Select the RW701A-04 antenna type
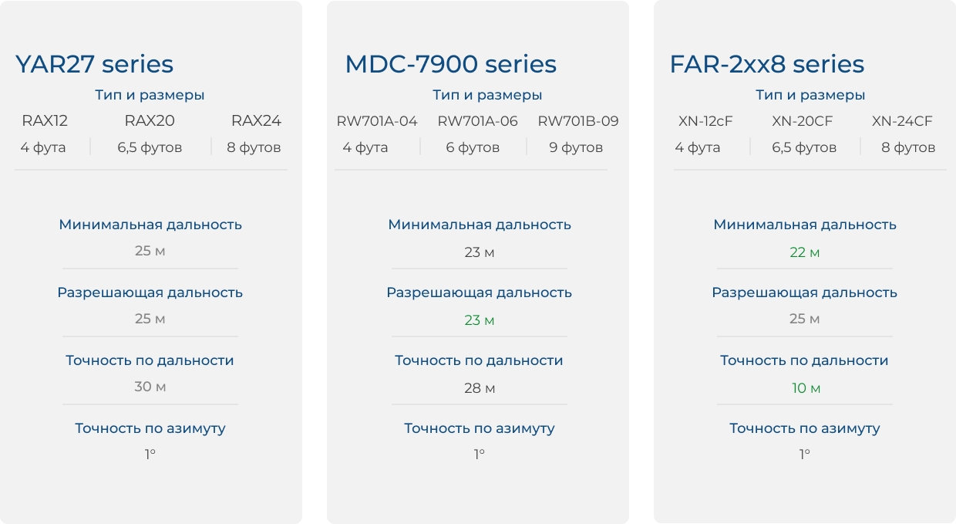Image resolution: width=956 pixels, height=524 pixels. point(377,121)
